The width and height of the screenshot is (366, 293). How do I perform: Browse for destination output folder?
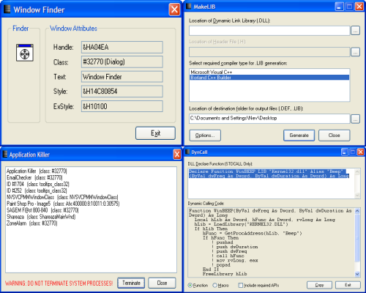tap(355, 119)
